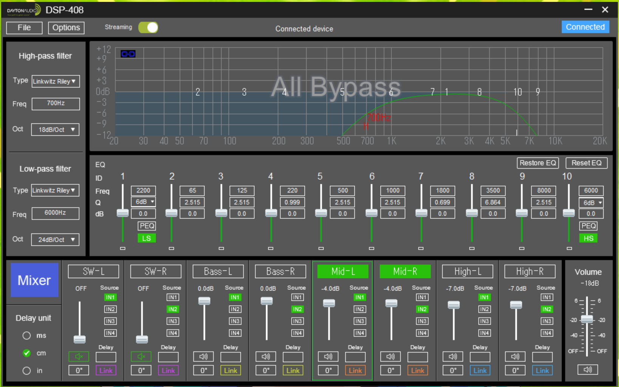619x387 pixels.
Task: Click the master Volume slider handle
Action: [x=587, y=319]
